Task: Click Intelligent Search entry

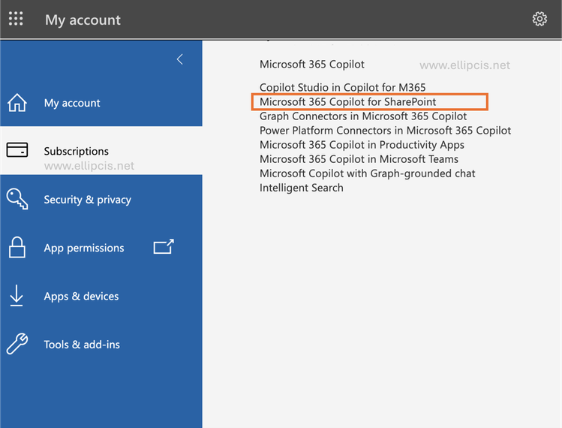Action: pos(302,188)
